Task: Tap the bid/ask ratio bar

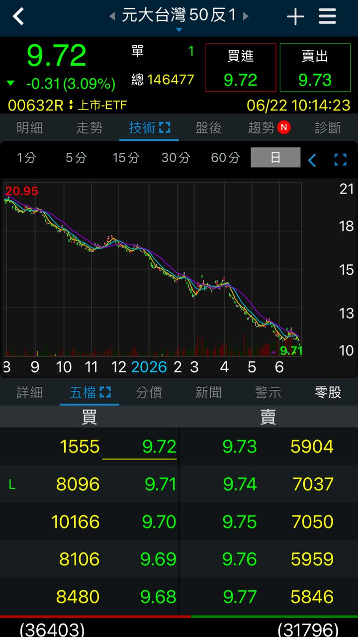Action: point(179,617)
